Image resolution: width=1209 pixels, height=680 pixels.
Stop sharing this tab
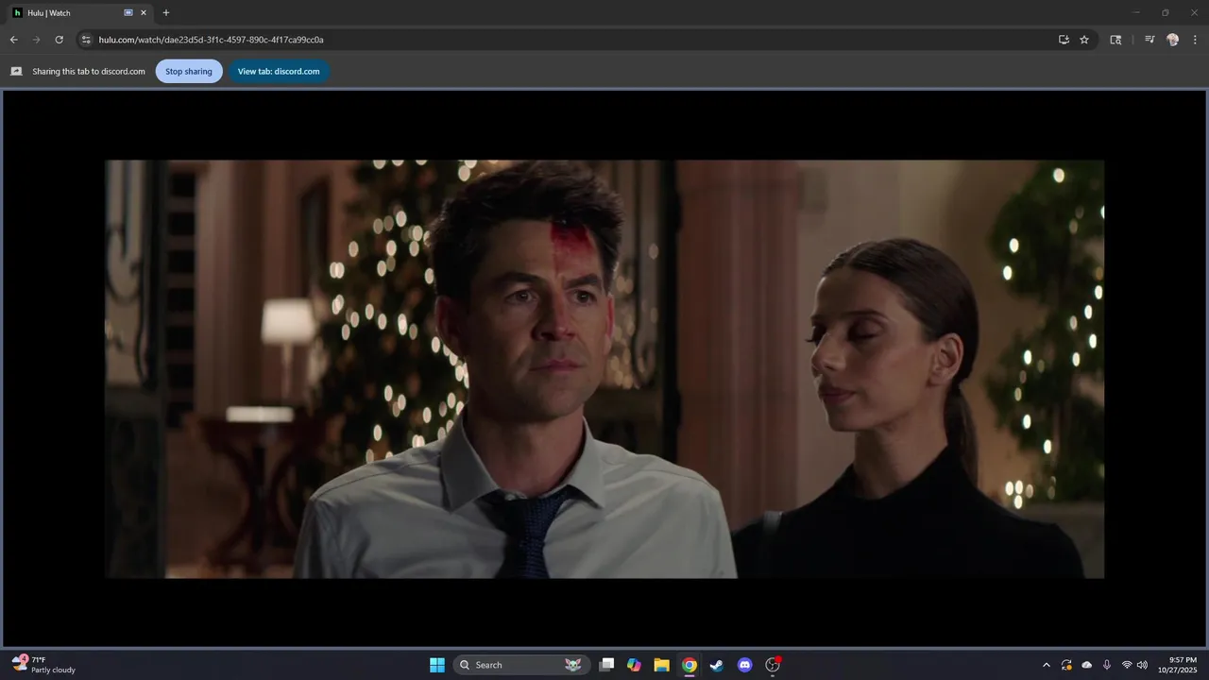[189, 71]
